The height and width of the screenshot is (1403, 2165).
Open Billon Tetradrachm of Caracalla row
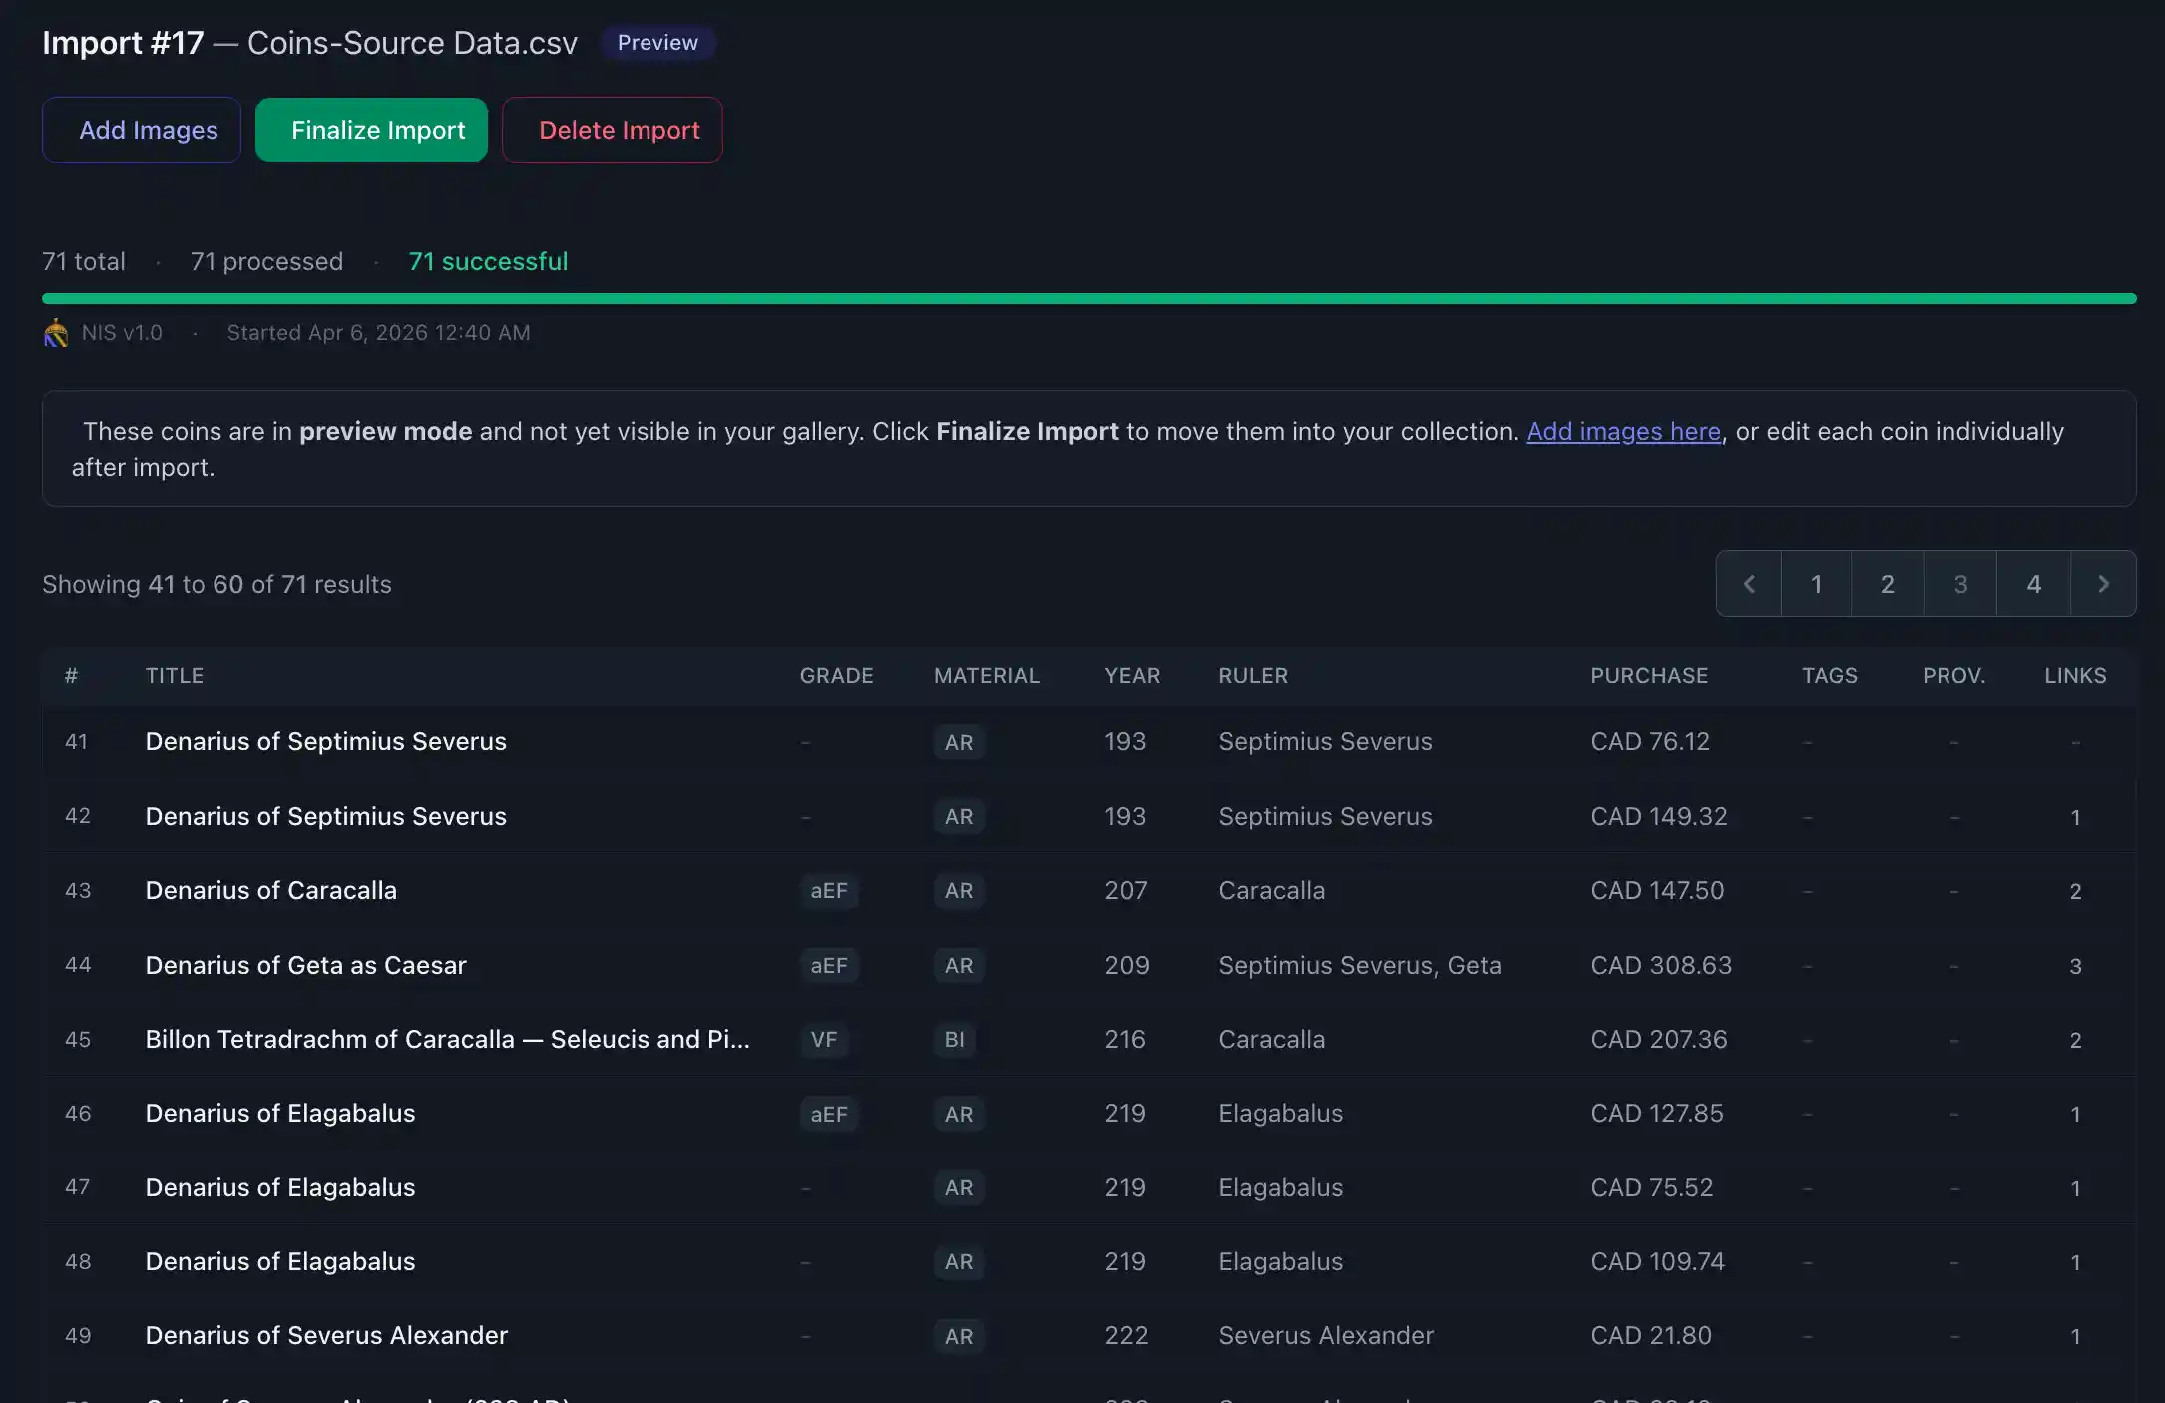tap(447, 1040)
